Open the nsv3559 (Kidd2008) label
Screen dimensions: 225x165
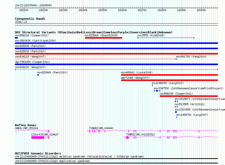pos(151,35)
